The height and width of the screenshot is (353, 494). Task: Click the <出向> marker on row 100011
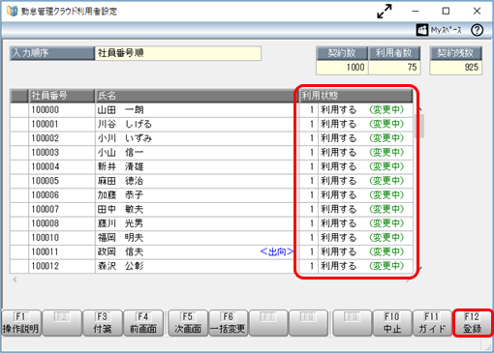[277, 251]
